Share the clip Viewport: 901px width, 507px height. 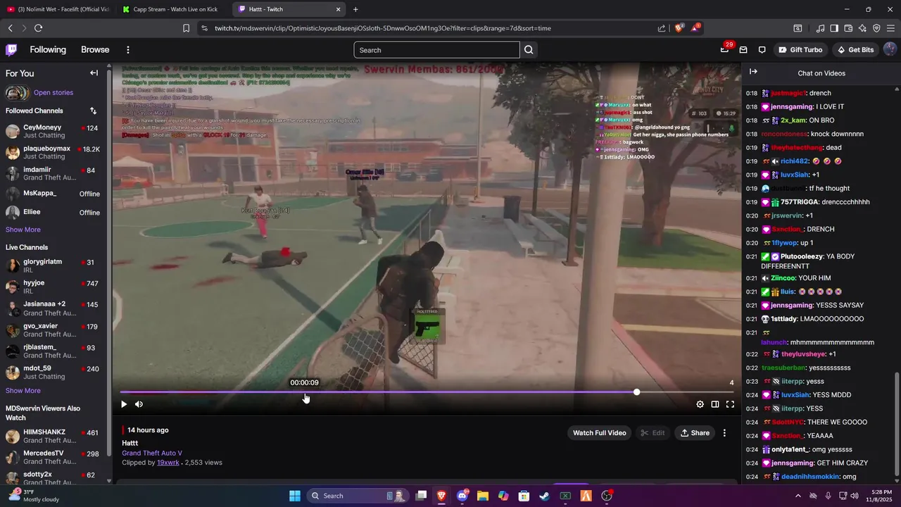[695, 433]
